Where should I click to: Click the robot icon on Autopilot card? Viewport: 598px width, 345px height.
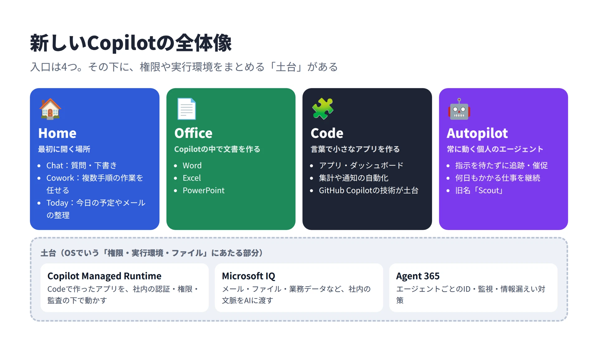pyautogui.click(x=459, y=109)
